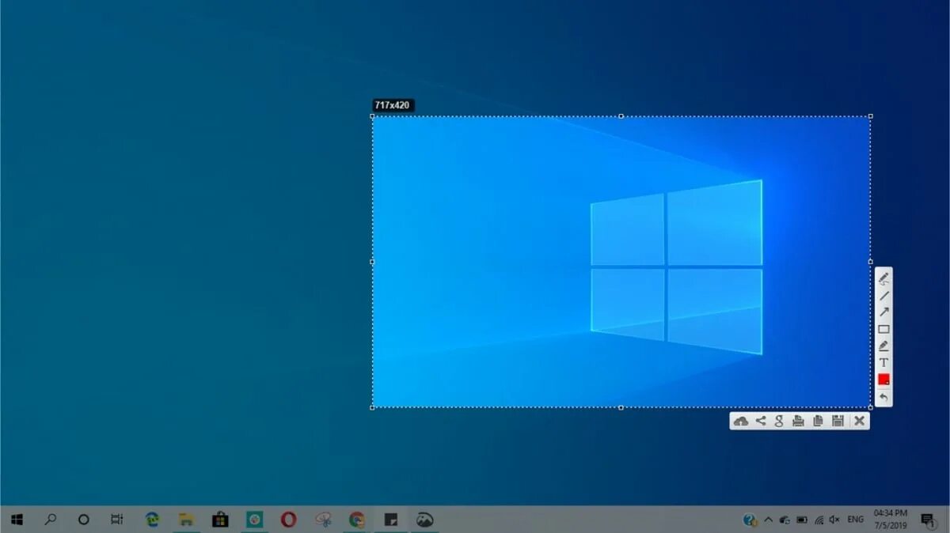Click the bottom-right selection corner handle

871,407
